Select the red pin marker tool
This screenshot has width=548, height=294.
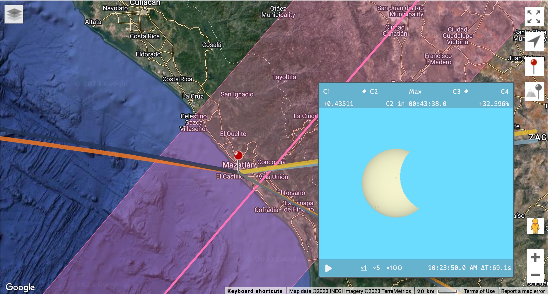pos(534,67)
